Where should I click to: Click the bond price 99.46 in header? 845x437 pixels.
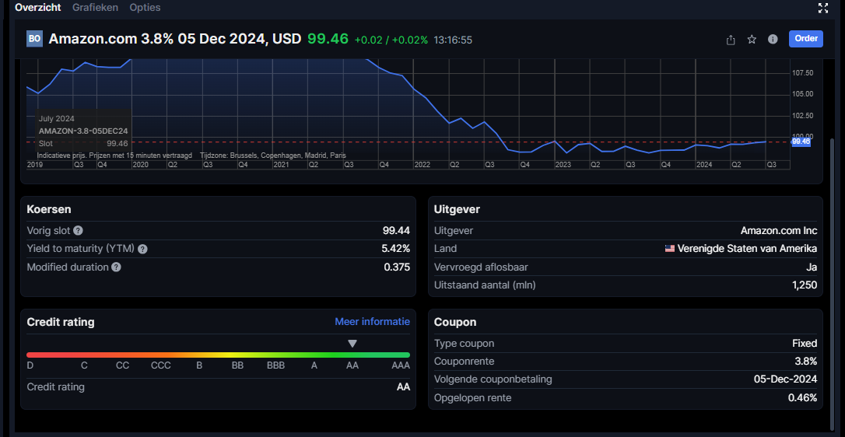[x=328, y=39]
